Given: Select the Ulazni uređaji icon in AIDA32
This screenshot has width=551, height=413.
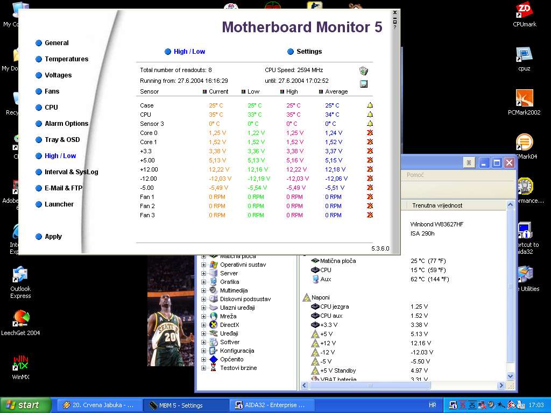Looking at the screenshot, I should pos(213,308).
